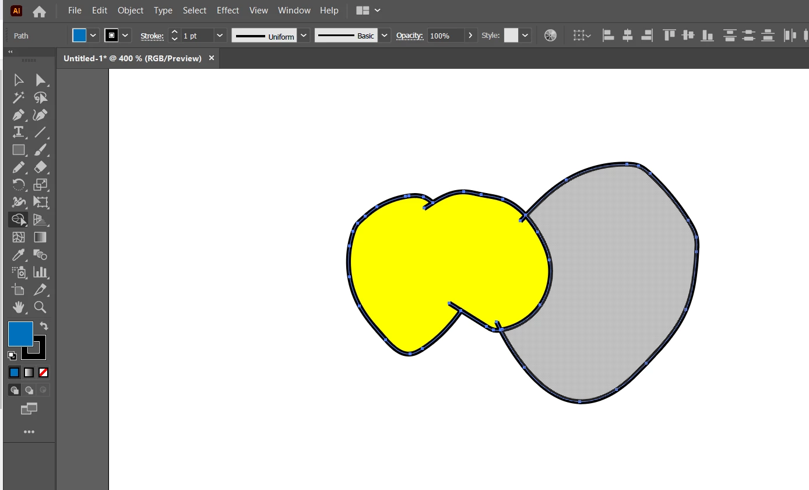
Task: Reset to default fill and stroke
Action: click(x=12, y=355)
